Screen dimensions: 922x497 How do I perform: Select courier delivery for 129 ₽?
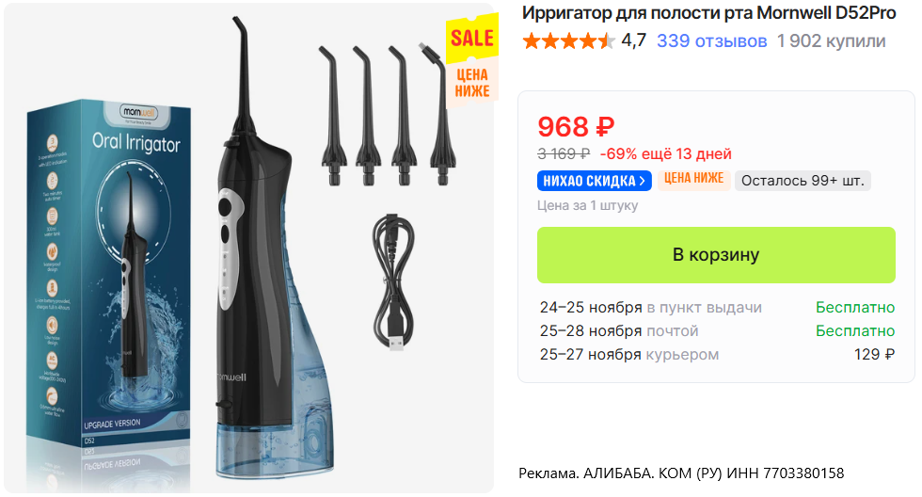pos(717,354)
